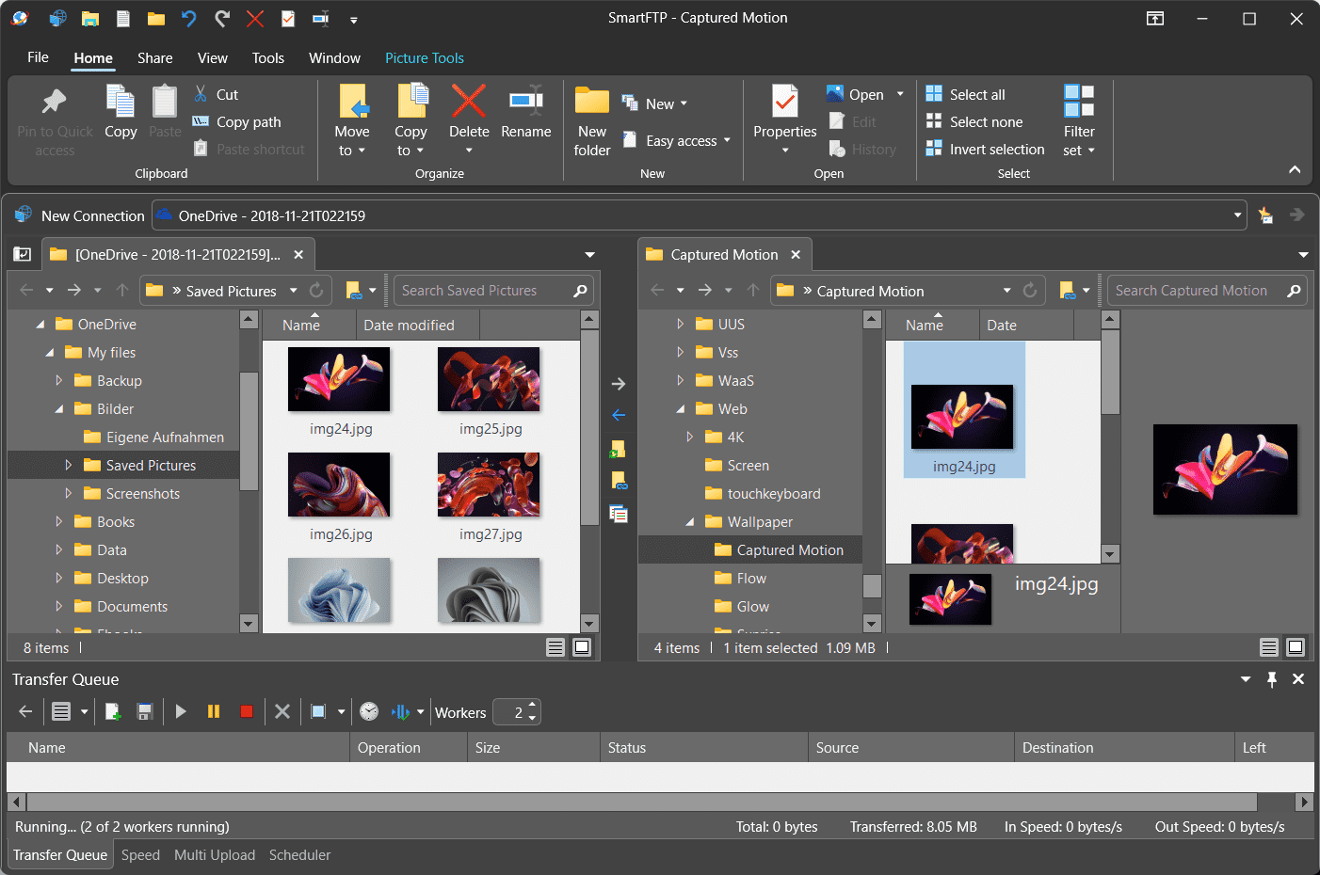Screen dimensions: 1320x875
Task: Switch to the Speed tab at the bottom
Action: point(140,855)
